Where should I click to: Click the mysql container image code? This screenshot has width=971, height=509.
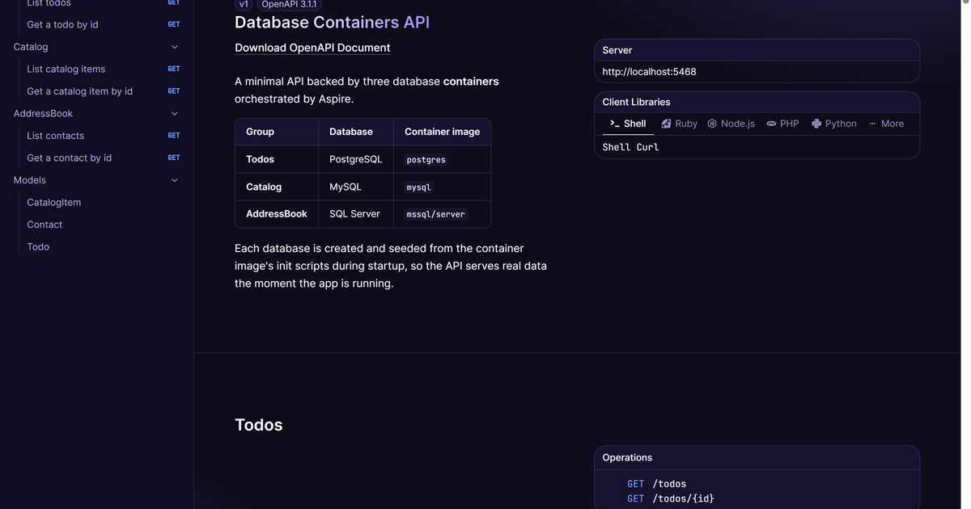(x=418, y=187)
